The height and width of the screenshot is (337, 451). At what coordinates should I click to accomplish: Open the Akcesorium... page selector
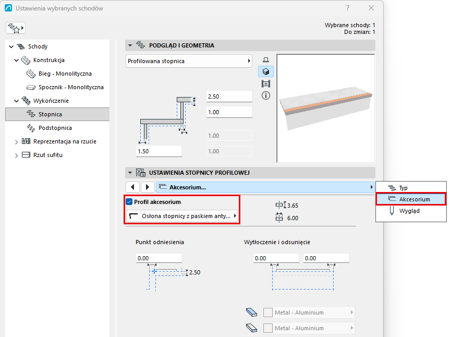tap(265, 187)
